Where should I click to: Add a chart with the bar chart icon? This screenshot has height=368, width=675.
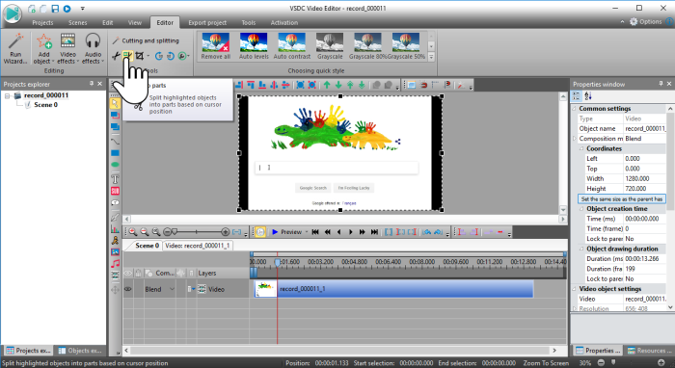(115, 229)
